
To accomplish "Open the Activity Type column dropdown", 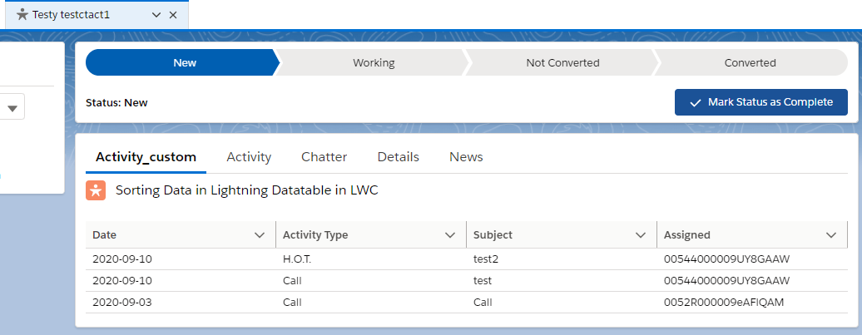I will 450,235.
